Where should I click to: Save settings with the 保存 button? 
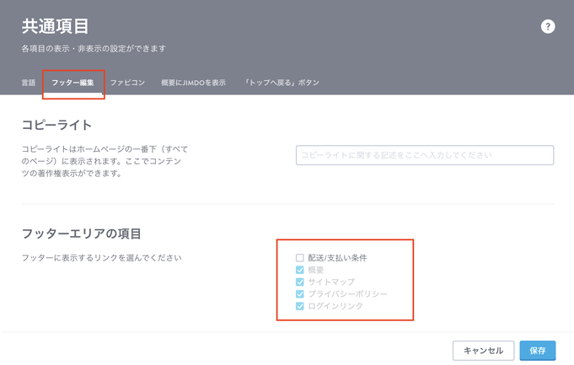tap(538, 351)
